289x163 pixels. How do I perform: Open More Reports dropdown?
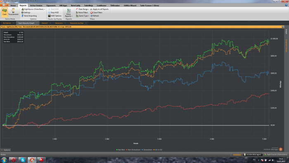click(69, 12)
